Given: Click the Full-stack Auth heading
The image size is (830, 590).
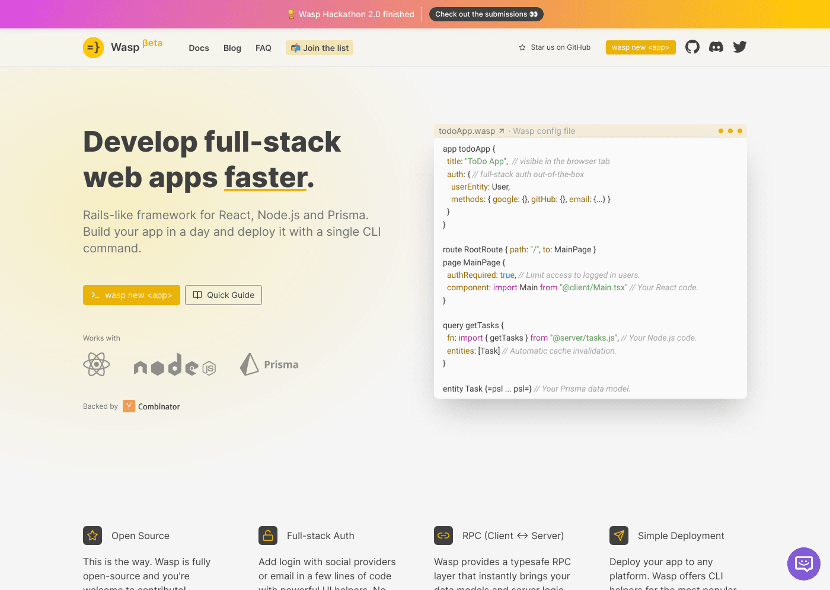Looking at the screenshot, I should (321, 536).
